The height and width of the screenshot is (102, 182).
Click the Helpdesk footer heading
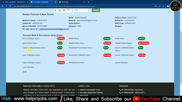coord(124,86)
